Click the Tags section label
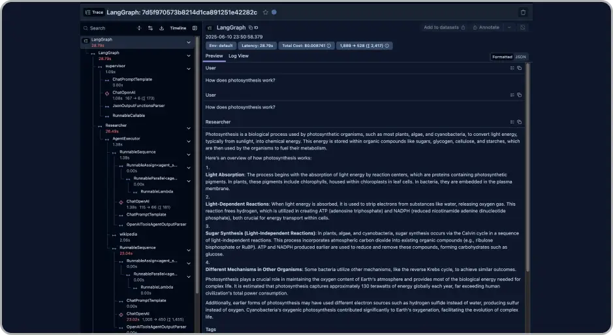The height and width of the screenshot is (335, 613). tap(211, 330)
